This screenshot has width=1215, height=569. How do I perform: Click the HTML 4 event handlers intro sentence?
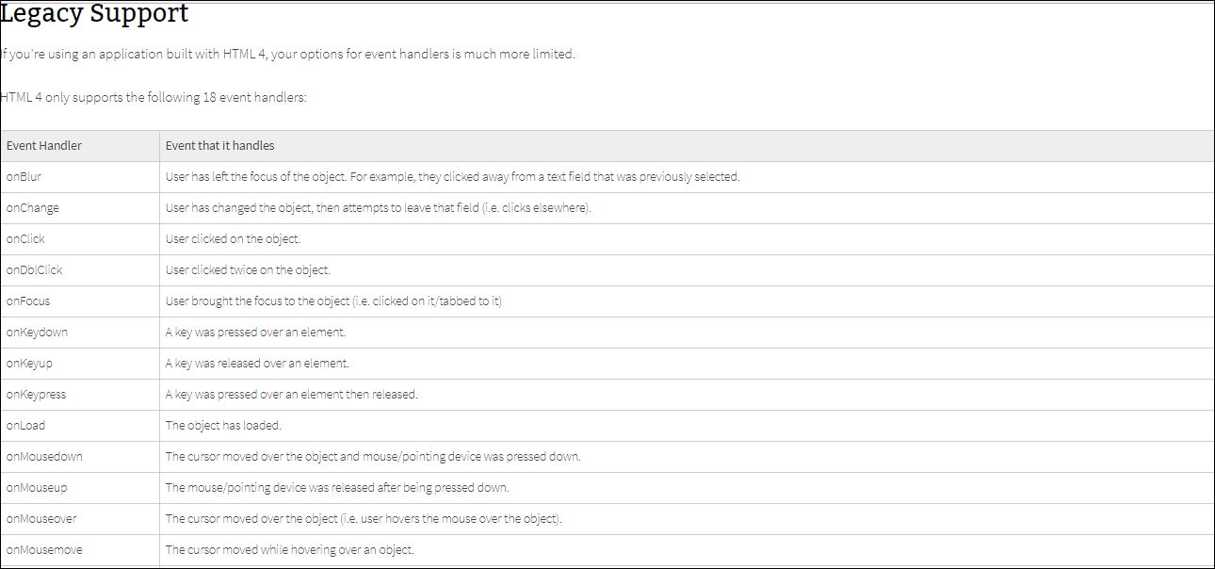[154, 97]
